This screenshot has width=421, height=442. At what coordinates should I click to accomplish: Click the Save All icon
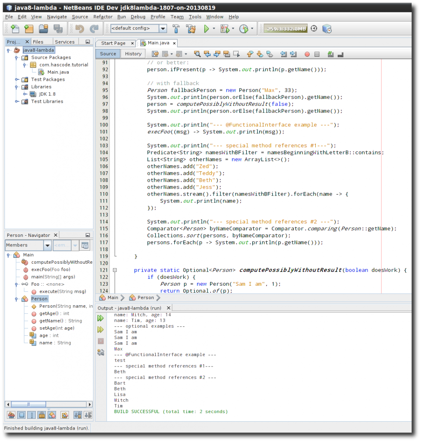click(x=57, y=28)
